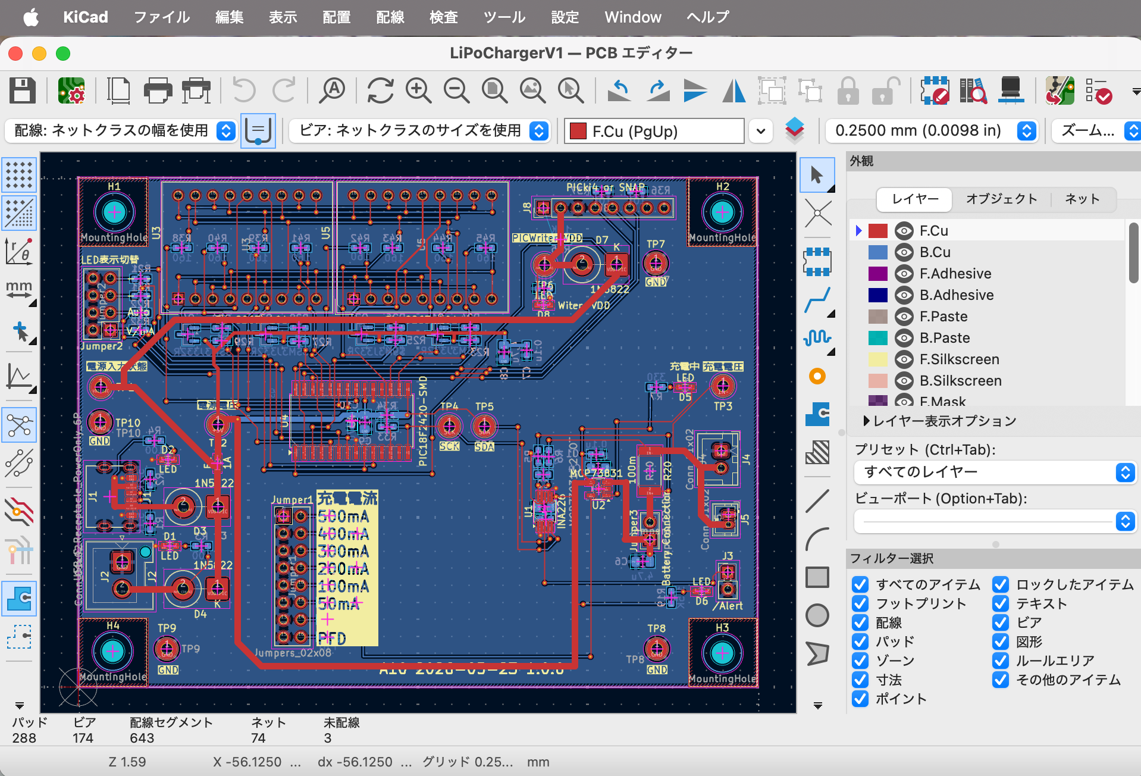Activate zoom to selection tool
The height and width of the screenshot is (776, 1141).
571,91
